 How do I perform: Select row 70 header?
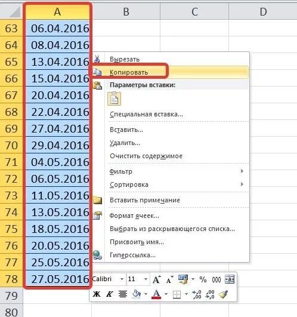pyautogui.click(x=11, y=145)
